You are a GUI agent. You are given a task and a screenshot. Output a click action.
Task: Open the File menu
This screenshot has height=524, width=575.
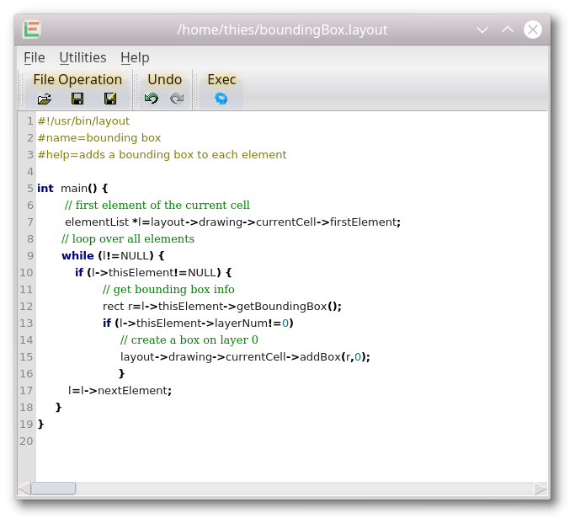click(35, 57)
